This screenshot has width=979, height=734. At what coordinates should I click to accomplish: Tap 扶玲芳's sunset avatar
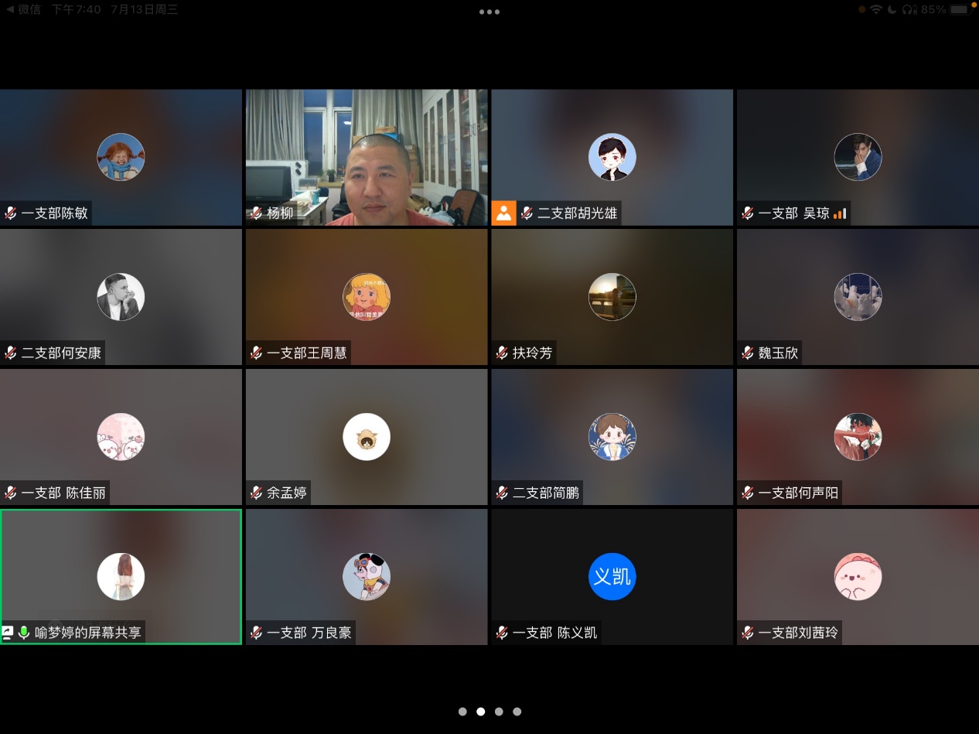pos(612,297)
